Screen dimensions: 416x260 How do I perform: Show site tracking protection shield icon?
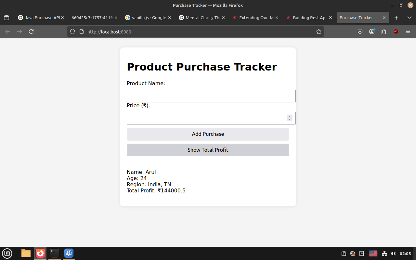(72, 32)
